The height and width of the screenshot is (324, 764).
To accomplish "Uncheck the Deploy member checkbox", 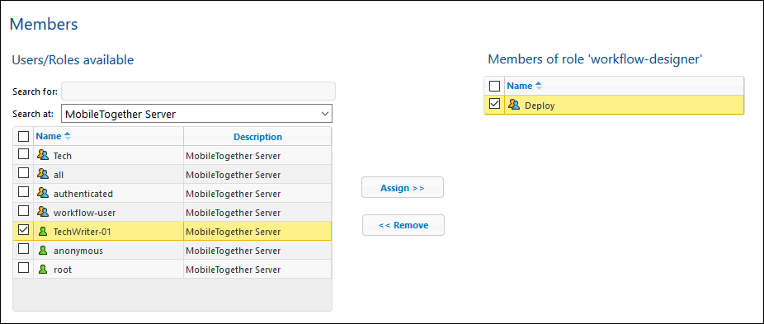I will (x=494, y=104).
